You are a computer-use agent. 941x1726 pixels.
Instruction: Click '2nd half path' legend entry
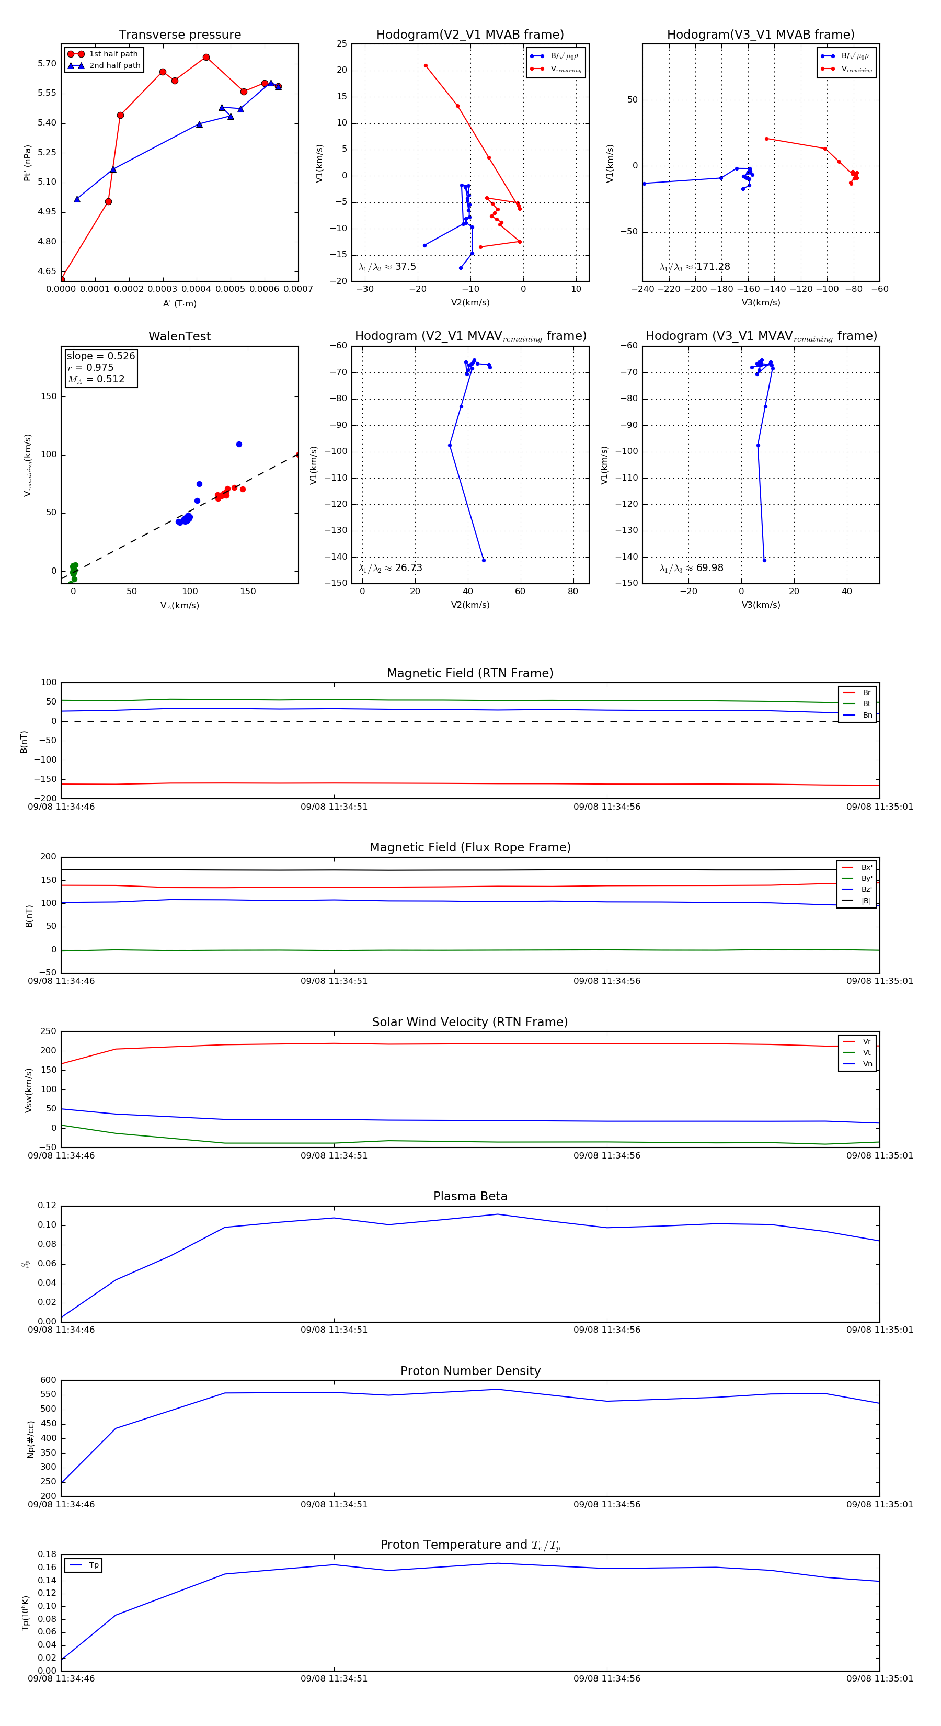coord(104,66)
